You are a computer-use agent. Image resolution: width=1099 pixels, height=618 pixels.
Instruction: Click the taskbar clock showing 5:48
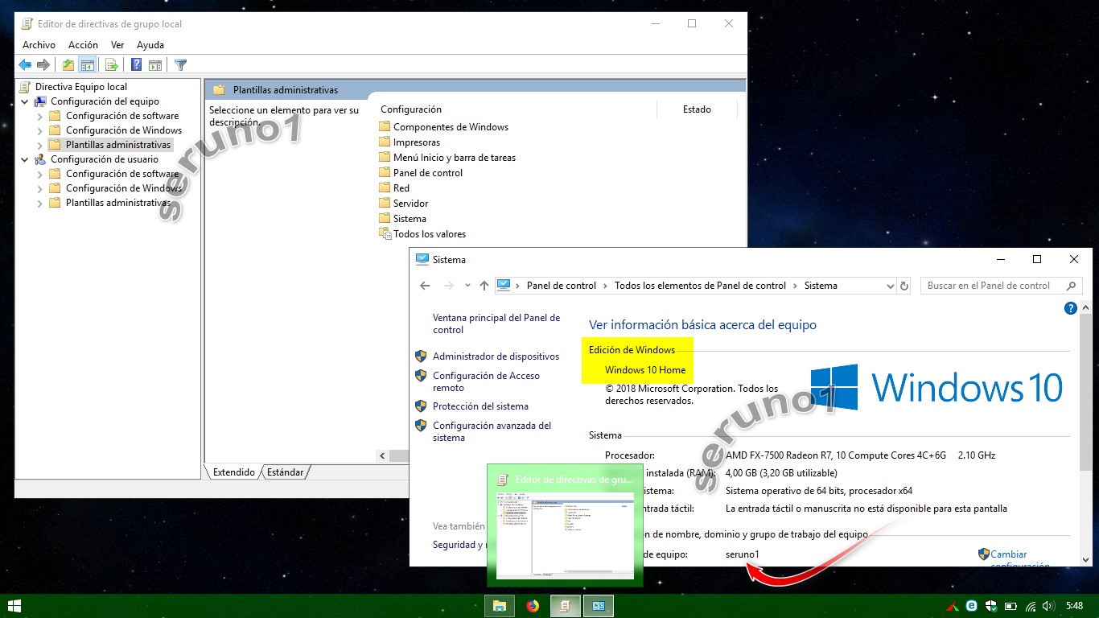[1074, 606]
